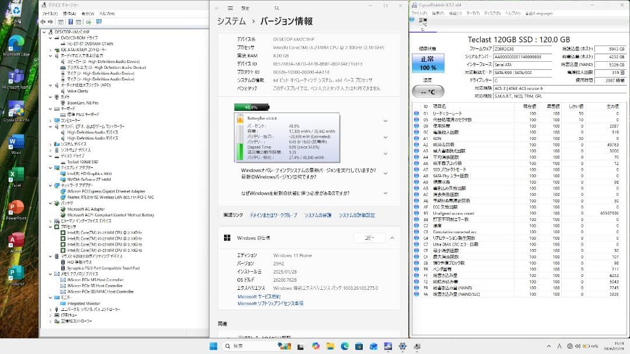Collapse the キーボード device tree node
Screen dimensions: 630x354
(50, 108)
